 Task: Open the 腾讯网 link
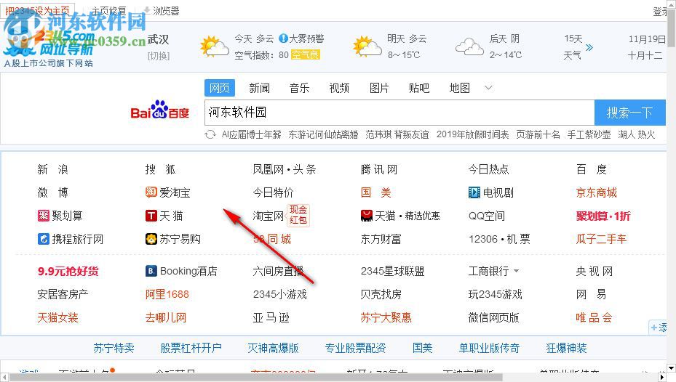(x=379, y=169)
